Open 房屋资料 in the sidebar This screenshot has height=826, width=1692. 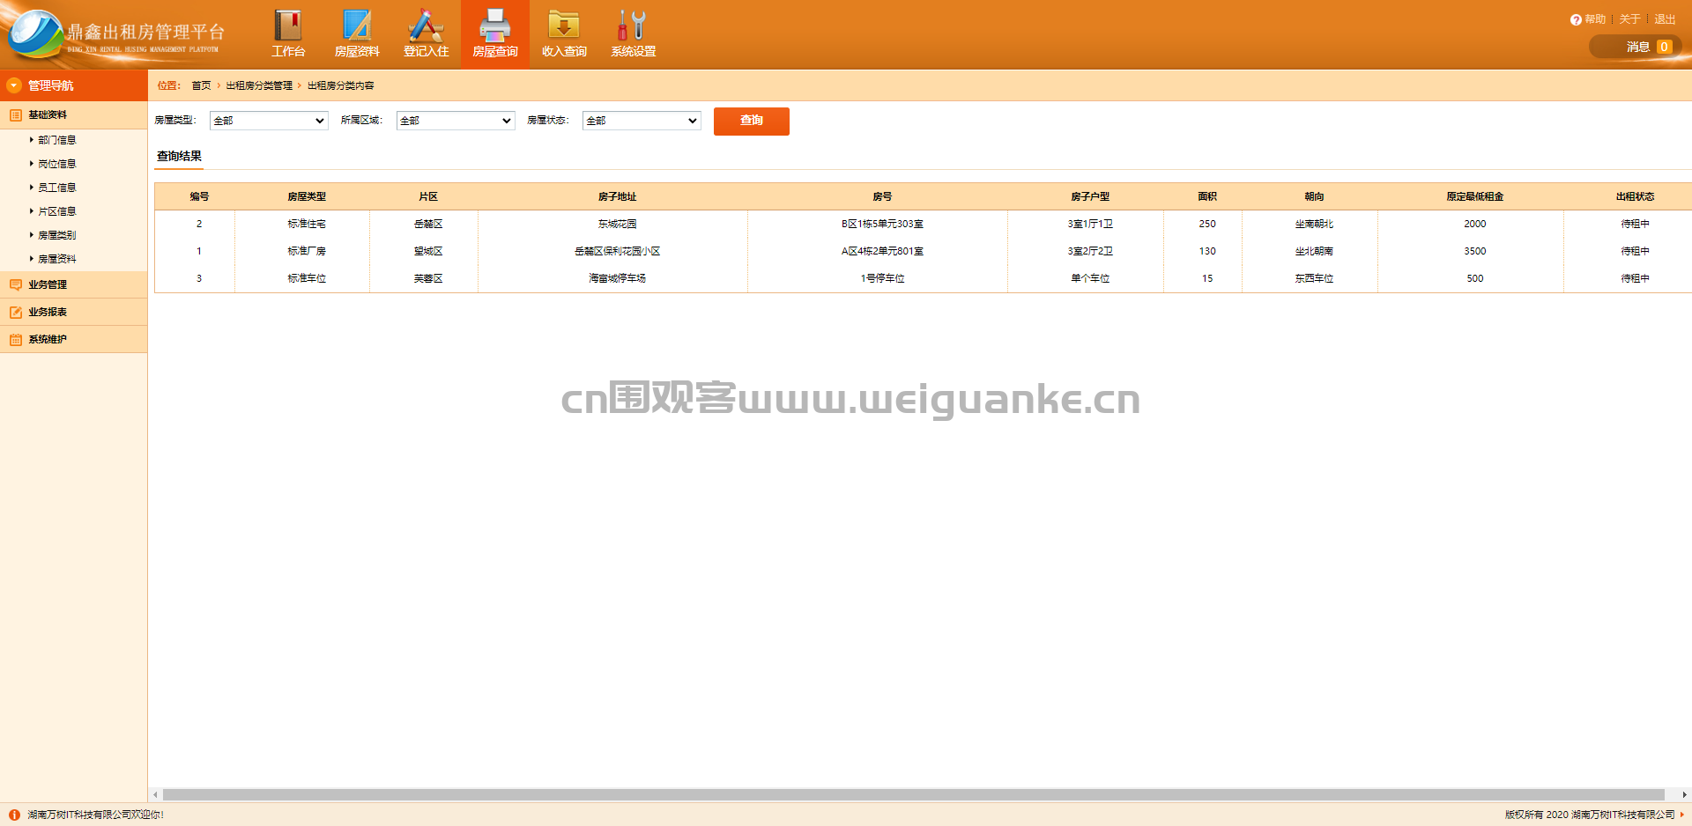coord(57,259)
